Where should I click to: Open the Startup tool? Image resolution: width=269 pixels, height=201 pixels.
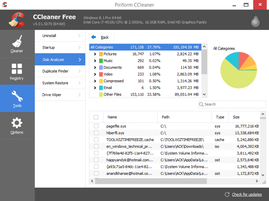point(60,47)
